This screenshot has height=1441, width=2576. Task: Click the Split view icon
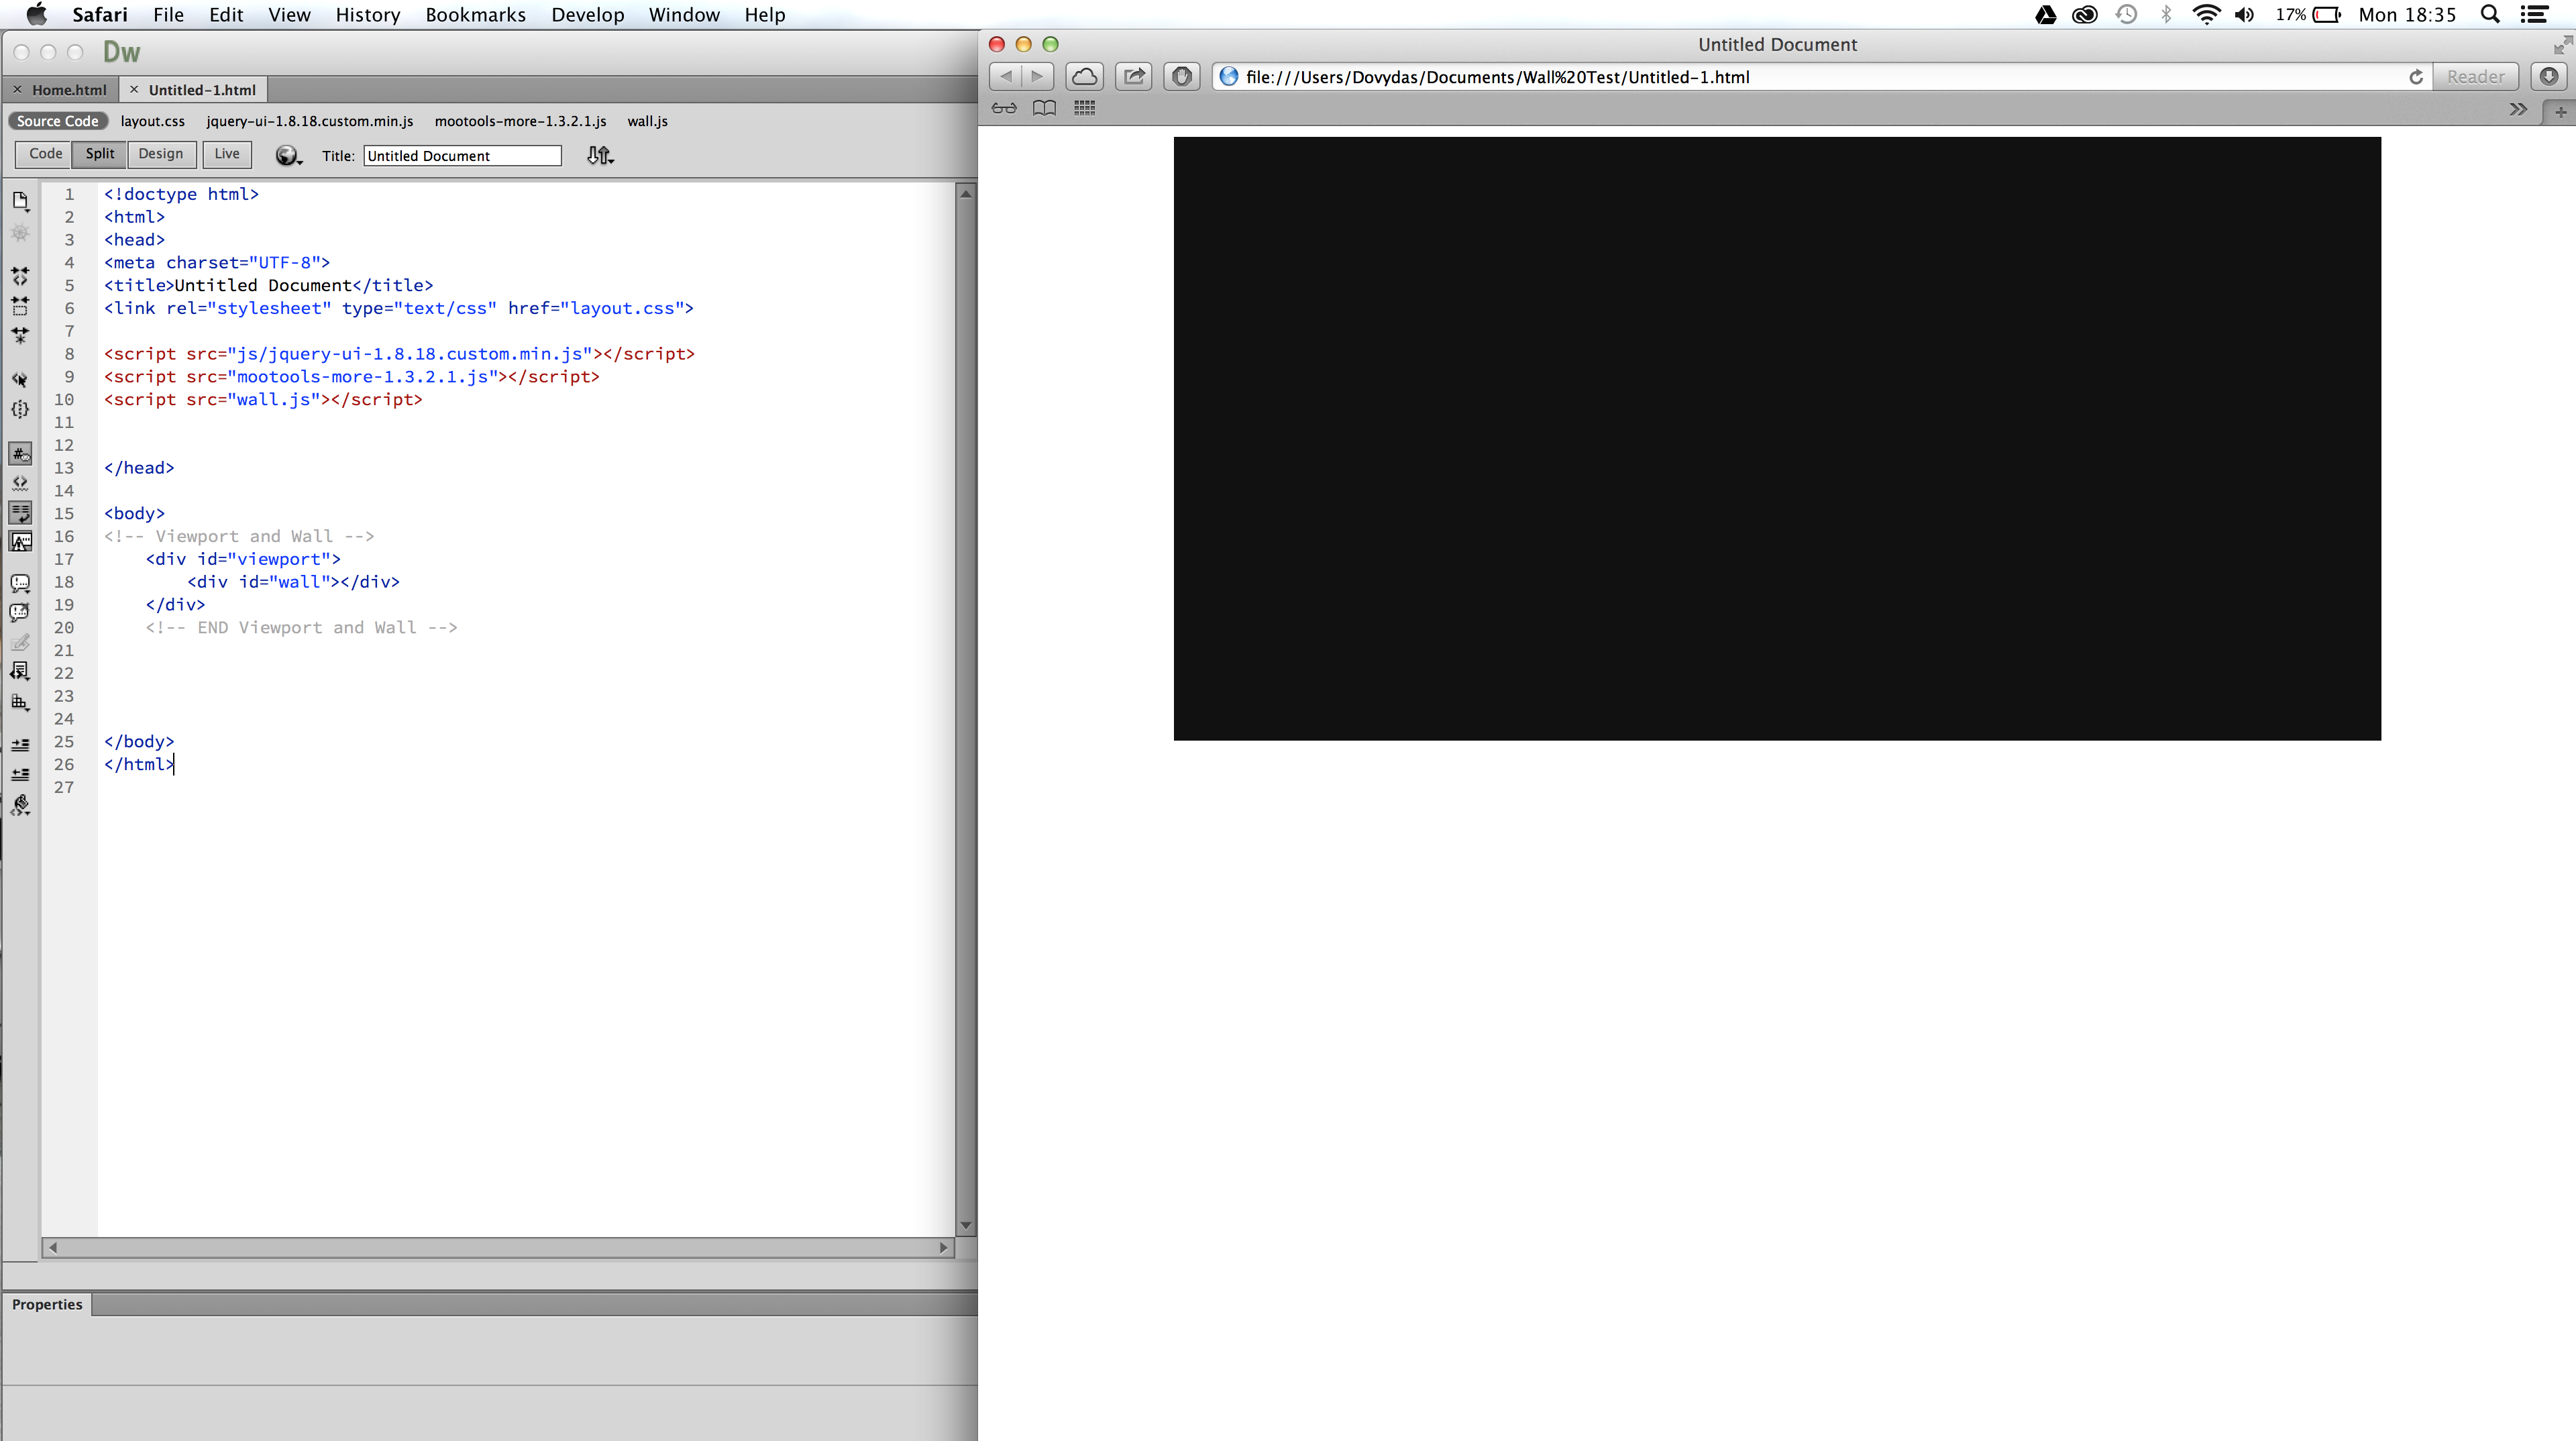(x=99, y=154)
